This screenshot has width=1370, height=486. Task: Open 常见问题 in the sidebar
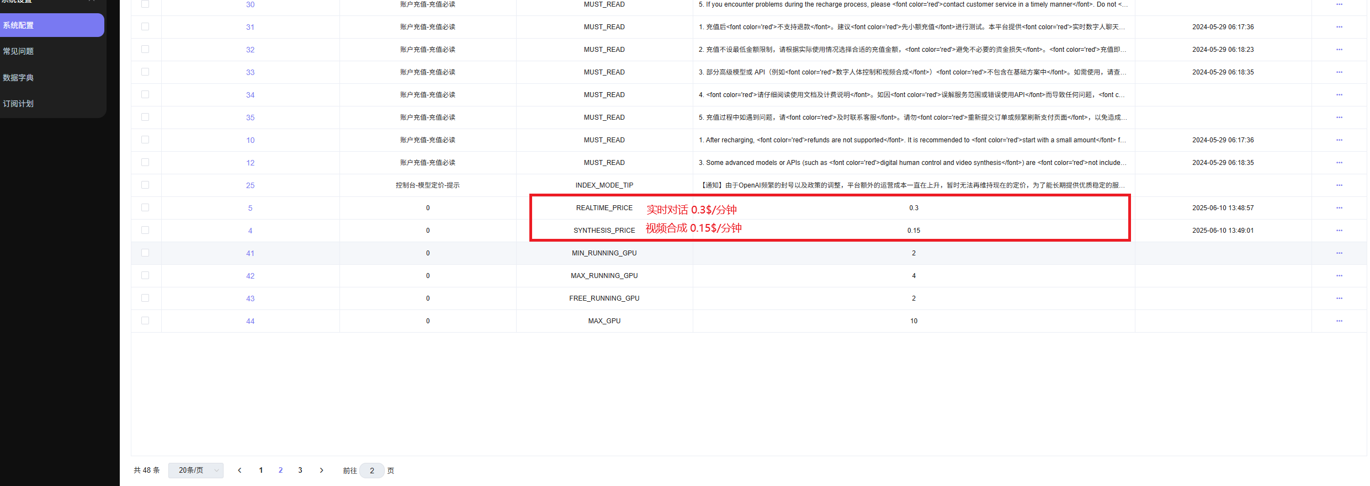19,51
